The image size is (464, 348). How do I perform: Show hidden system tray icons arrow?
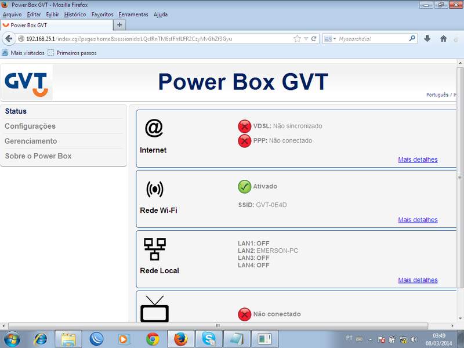tap(370, 339)
